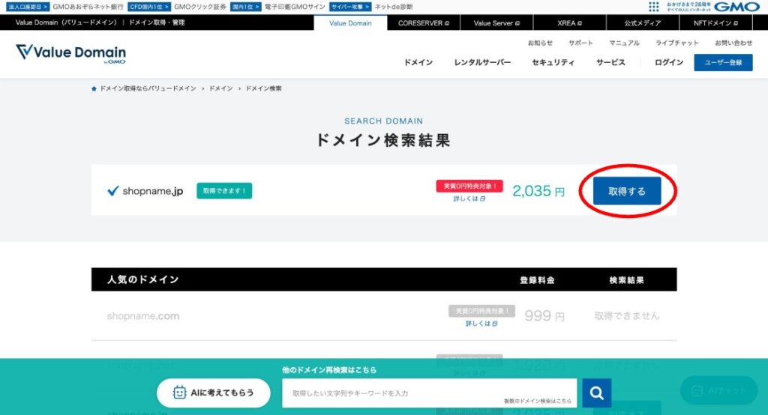Image resolution: width=768 pixels, height=415 pixels.
Task: Click the ログイン link
Action: 669,63
